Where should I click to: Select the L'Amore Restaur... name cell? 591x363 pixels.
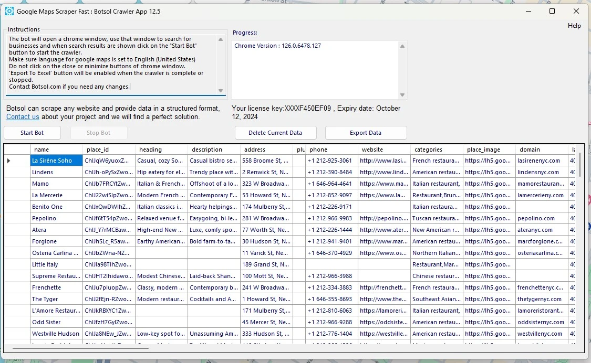pos(56,311)
